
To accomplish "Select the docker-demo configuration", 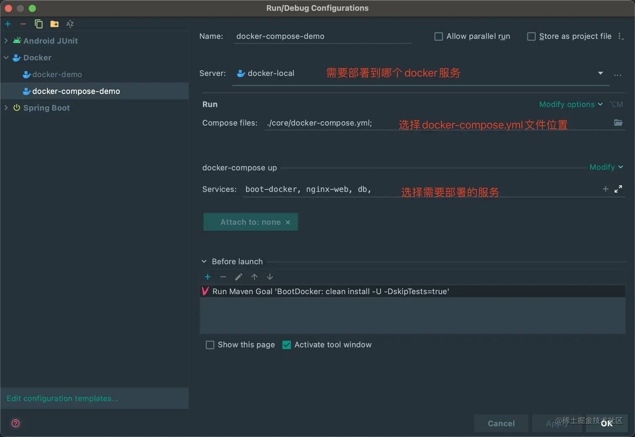I will pos(57,74).
